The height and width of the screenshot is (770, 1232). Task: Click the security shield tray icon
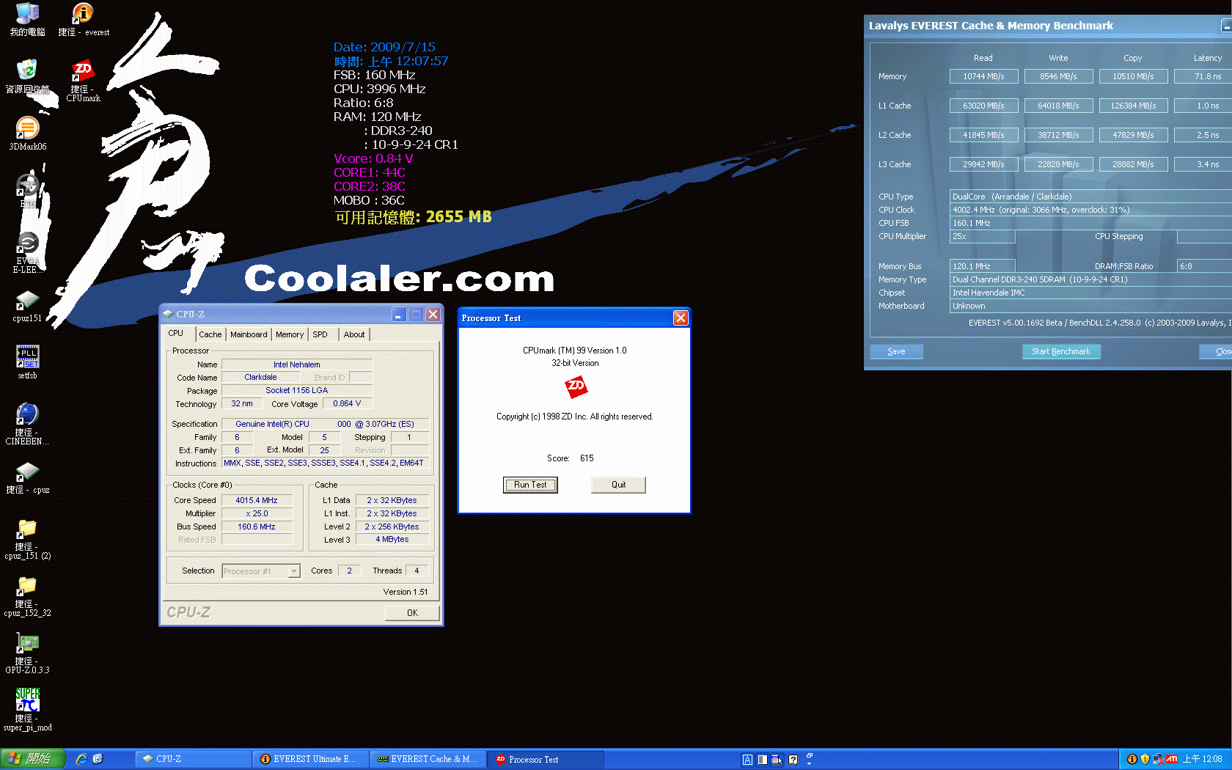1145,759
